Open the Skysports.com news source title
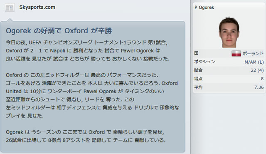Viewport: 266px width, 154px height. pyautogui.click(x=37, y=7)
